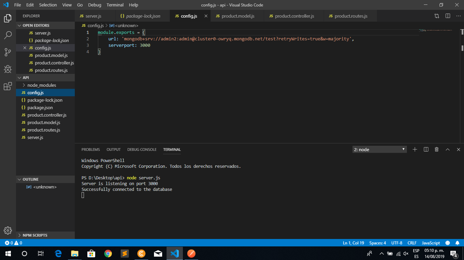Open Windows Start menu
The image size is (464, 260).
coord(8,253)
